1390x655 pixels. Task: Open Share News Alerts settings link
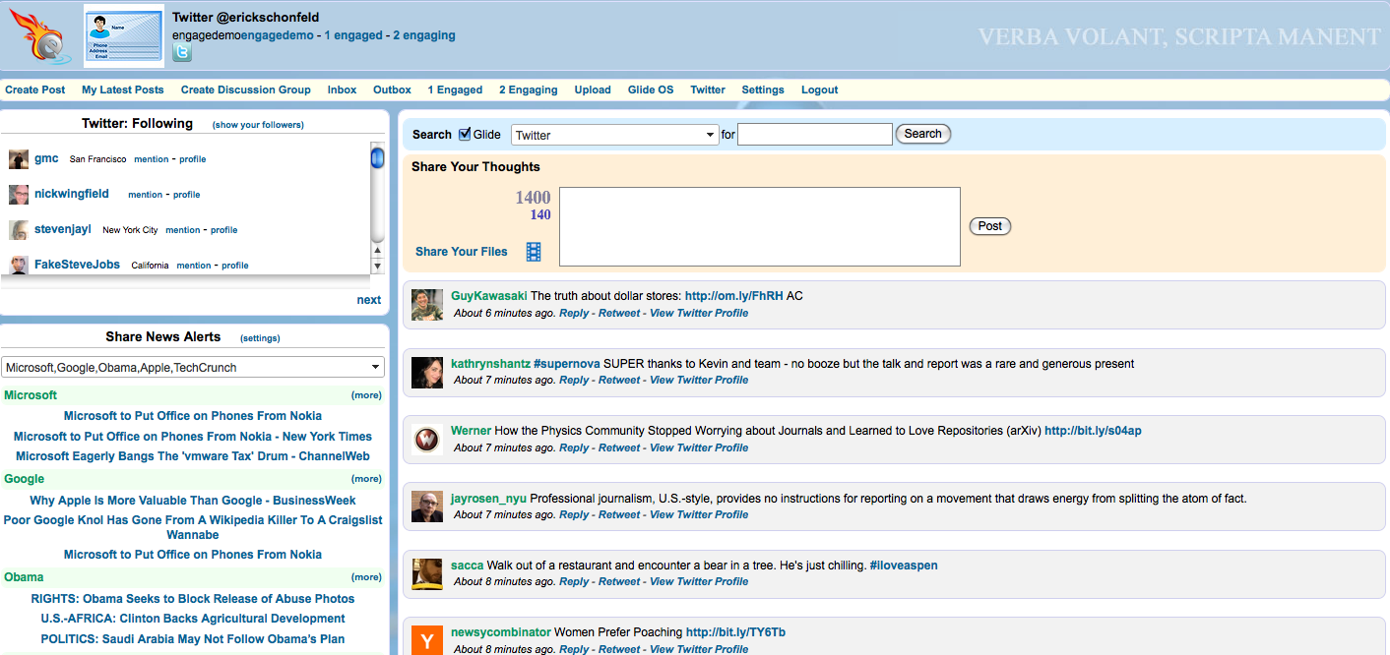click(261, 338)
